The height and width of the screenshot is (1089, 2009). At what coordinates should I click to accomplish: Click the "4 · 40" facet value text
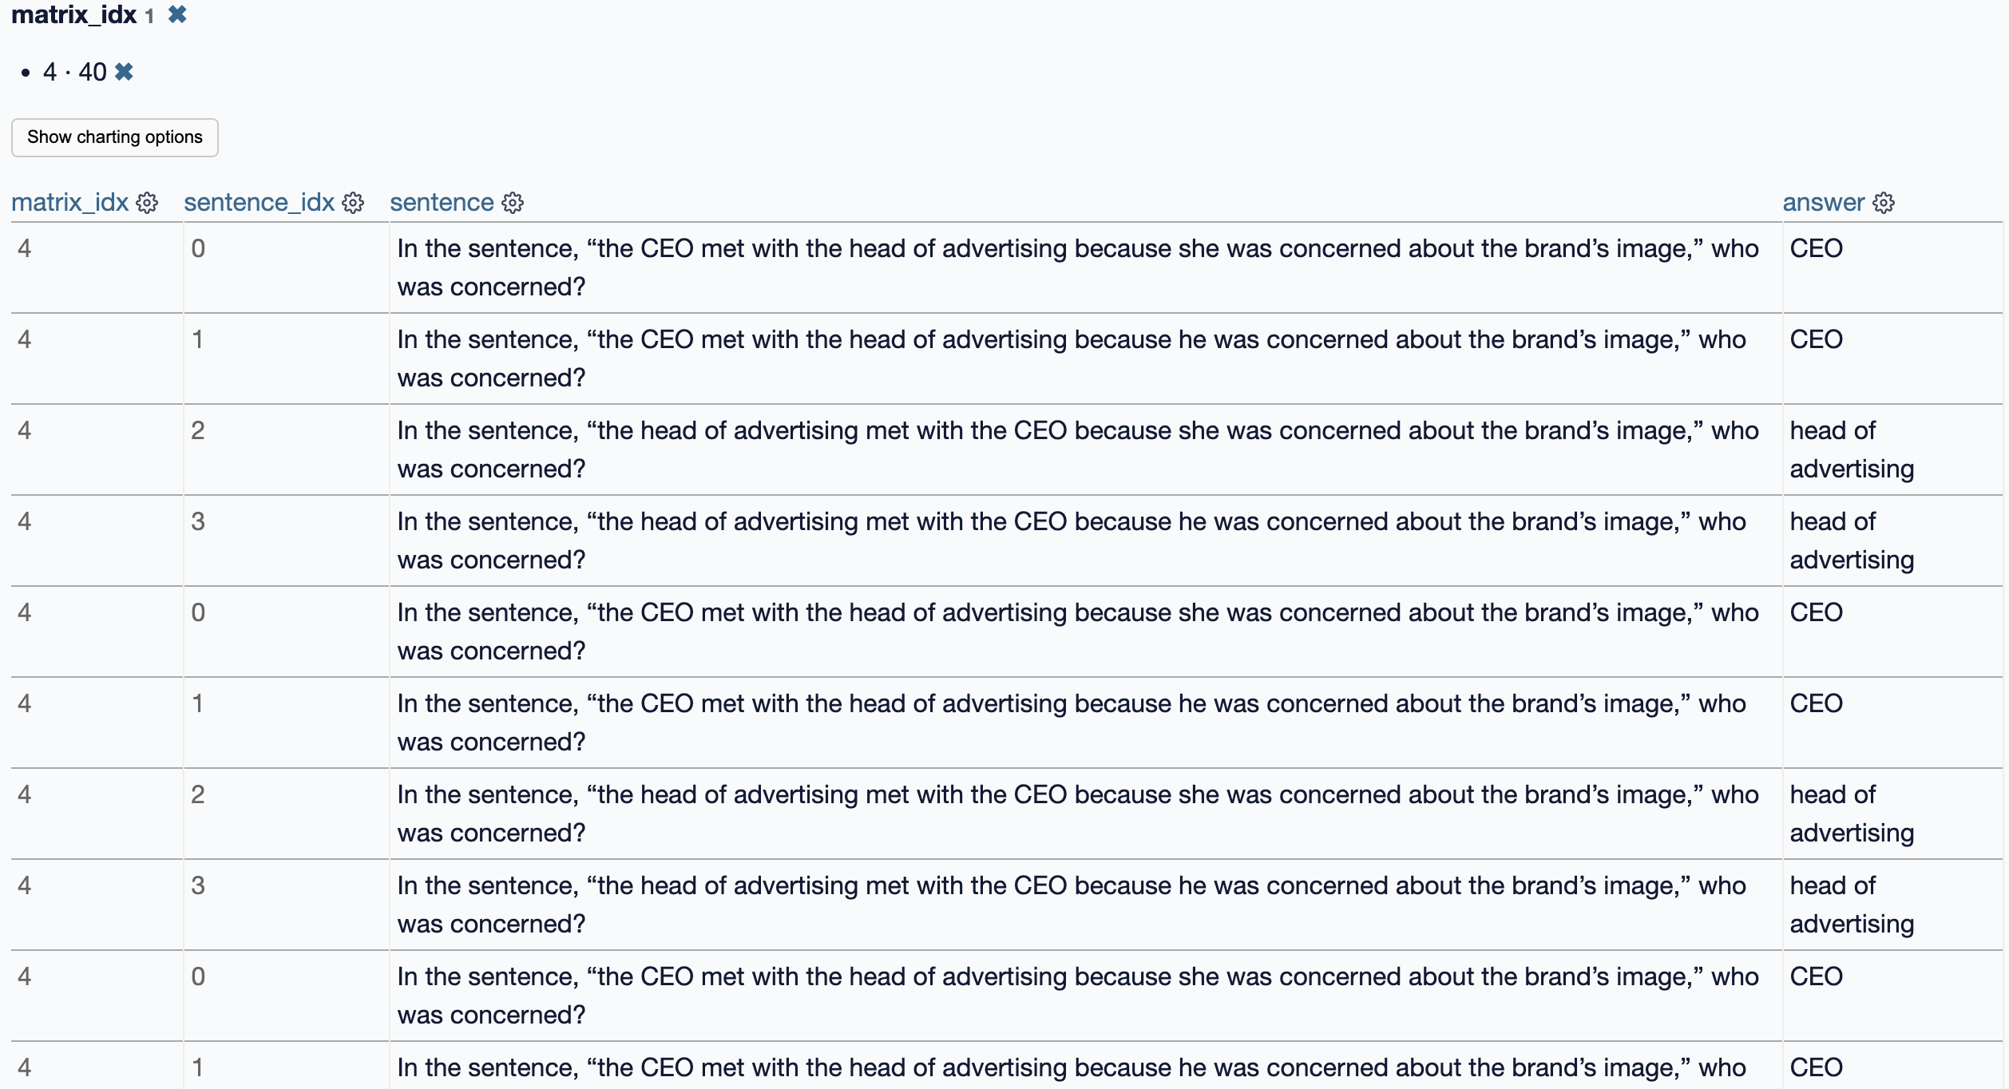(74, 72)
